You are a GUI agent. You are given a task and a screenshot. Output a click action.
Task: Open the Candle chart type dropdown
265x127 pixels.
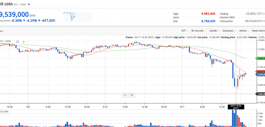(214, 31)
